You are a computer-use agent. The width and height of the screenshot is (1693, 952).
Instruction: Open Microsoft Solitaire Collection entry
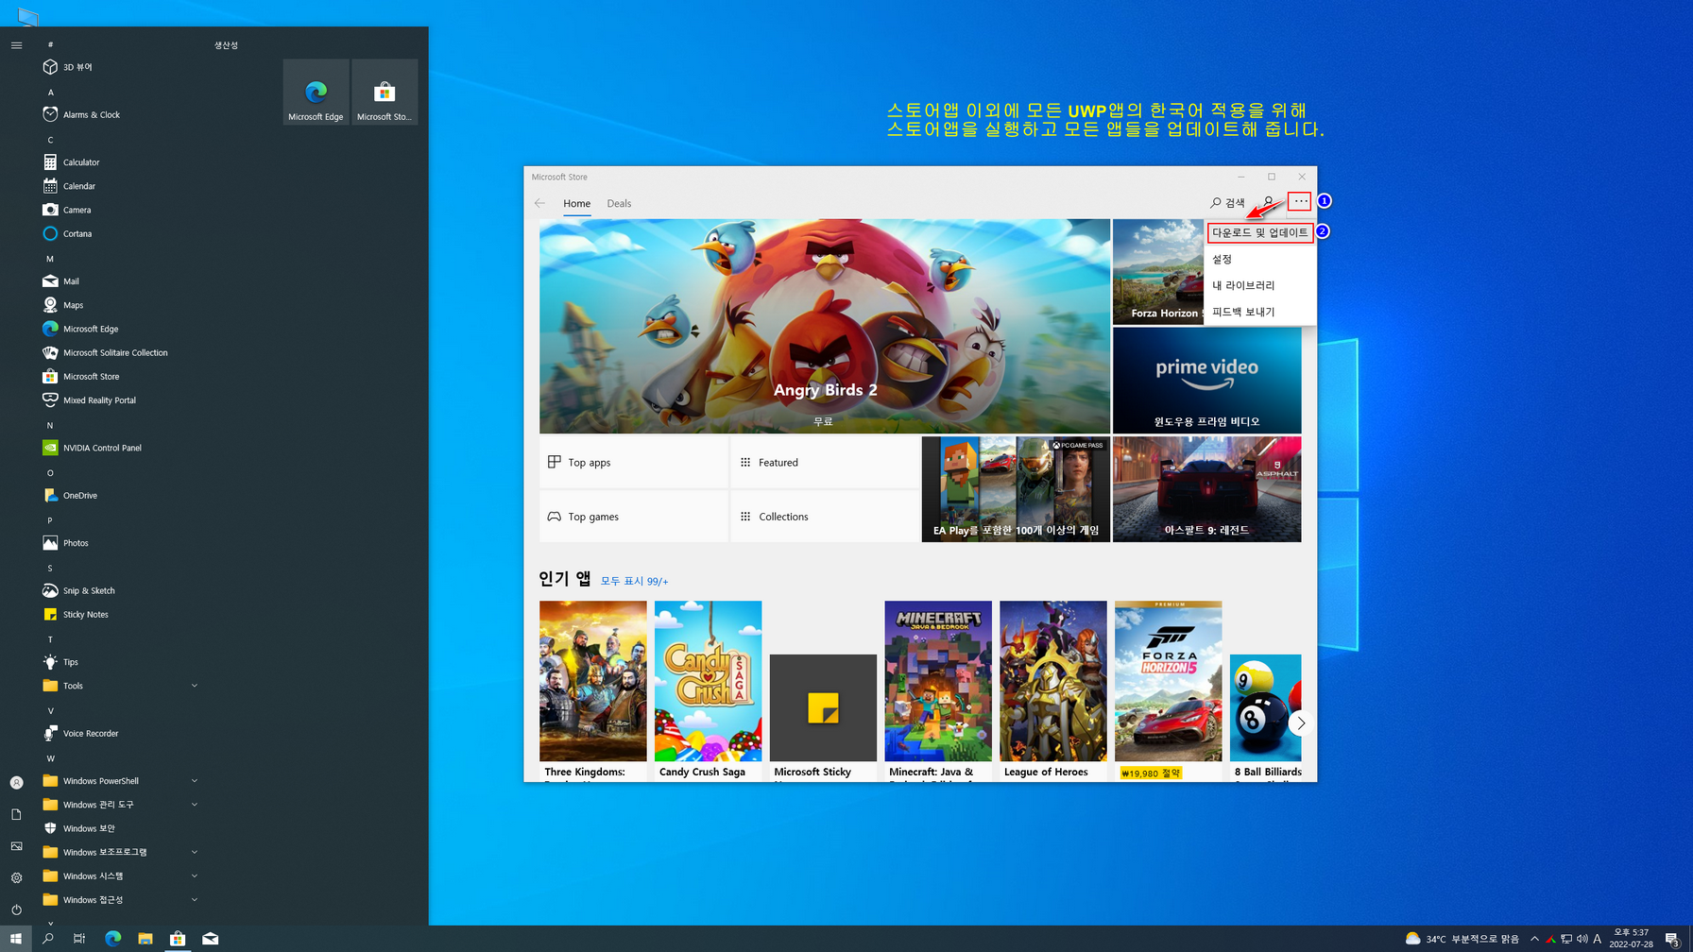pos(118,352)
